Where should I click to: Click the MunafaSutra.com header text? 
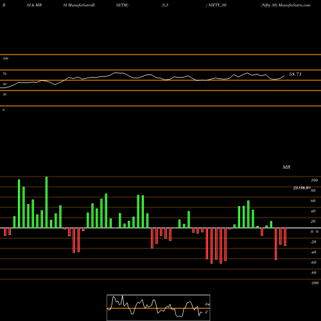click(295, 5)
